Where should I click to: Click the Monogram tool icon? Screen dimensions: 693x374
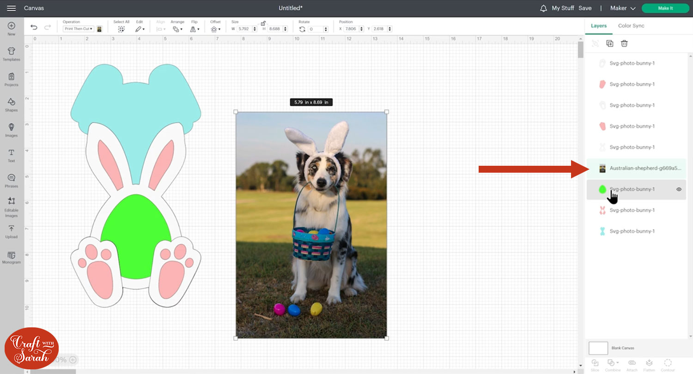(12, 257)
